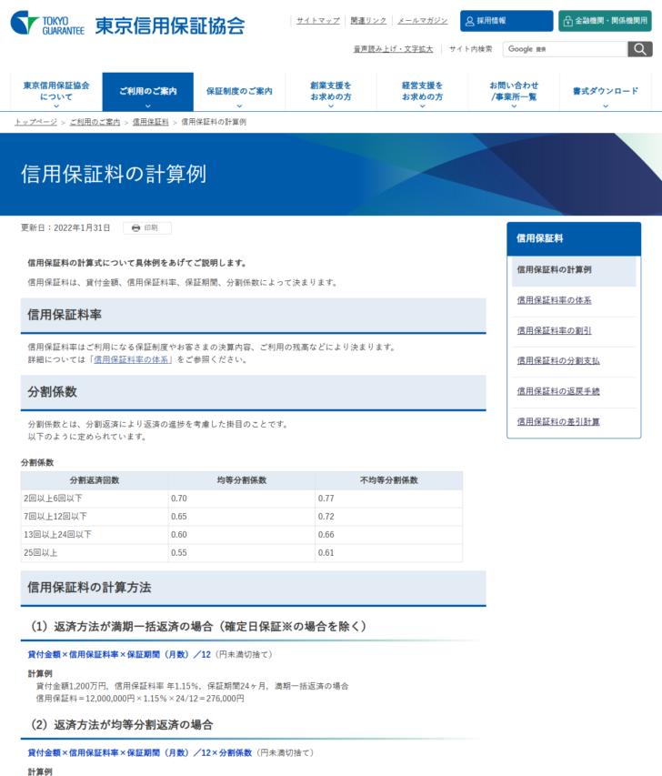Open 創業支援をお求めの方 menu
Viewport: 662px width, 776px height.
[x=331, y=92]
